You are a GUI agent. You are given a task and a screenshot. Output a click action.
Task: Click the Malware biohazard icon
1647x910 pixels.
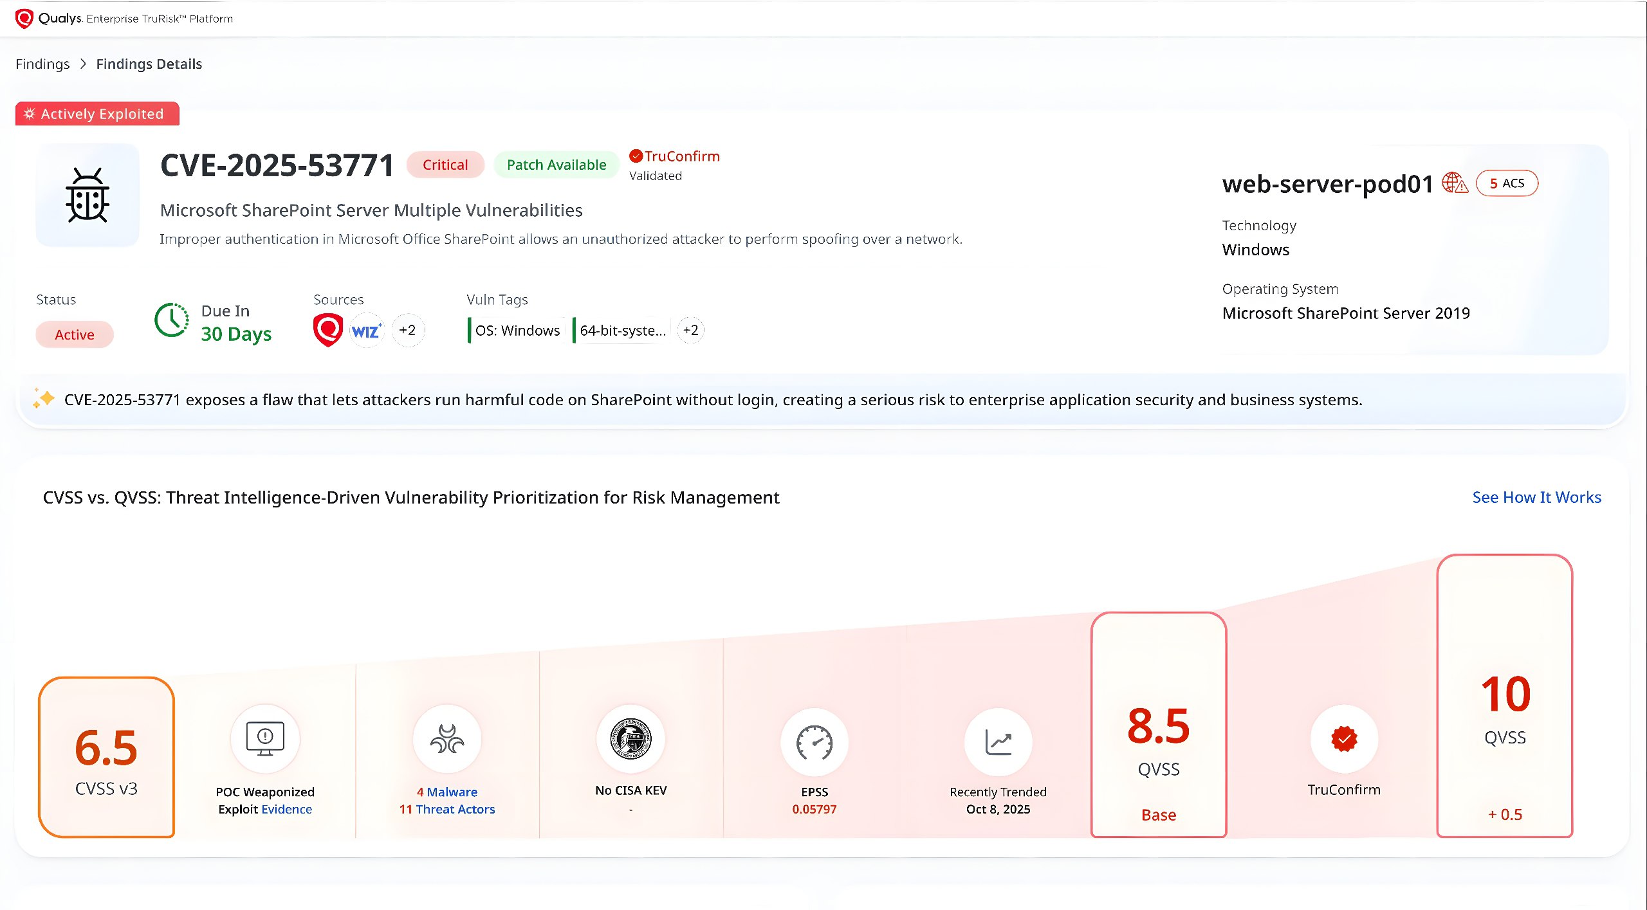pos(447,738)
